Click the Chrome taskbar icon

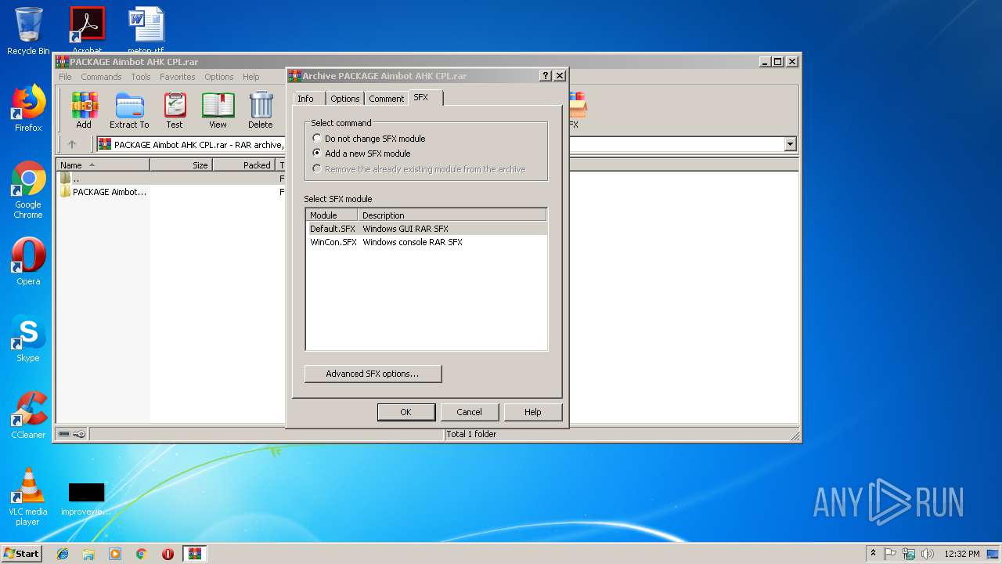[142, 554]
